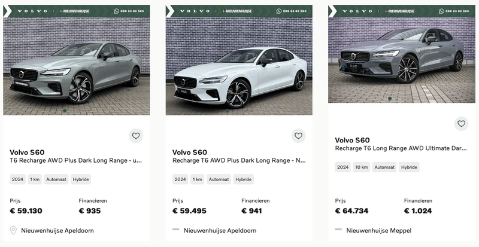Image resolution: width=479 pixels, height=247 pixels.
Task: Click WhatsApp icon on third car photo
Action: pyautogui.click(x=441, y=11)
